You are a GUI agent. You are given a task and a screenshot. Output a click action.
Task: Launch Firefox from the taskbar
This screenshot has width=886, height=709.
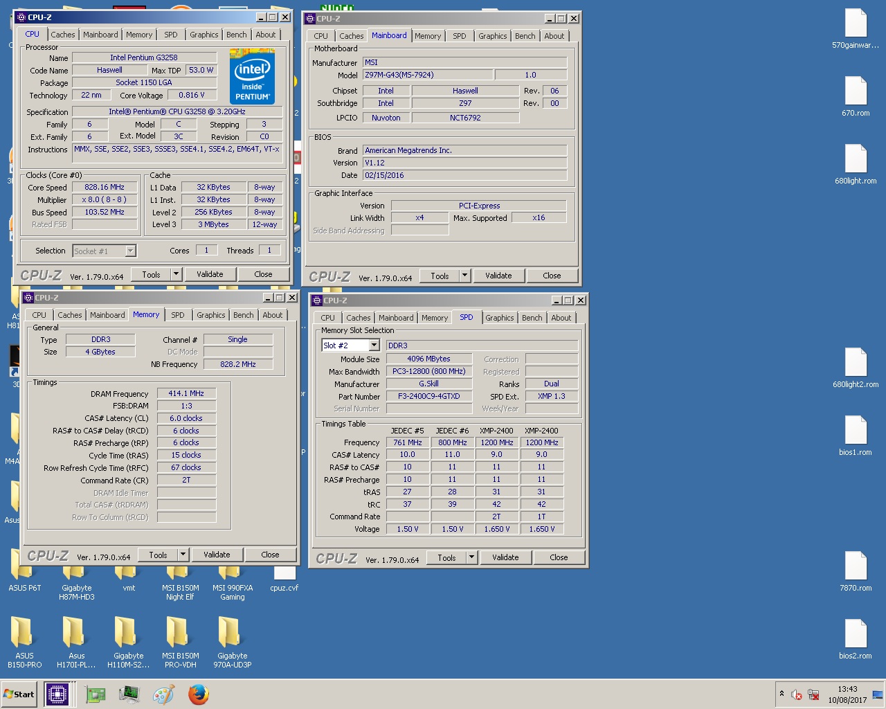click(199, 694)
